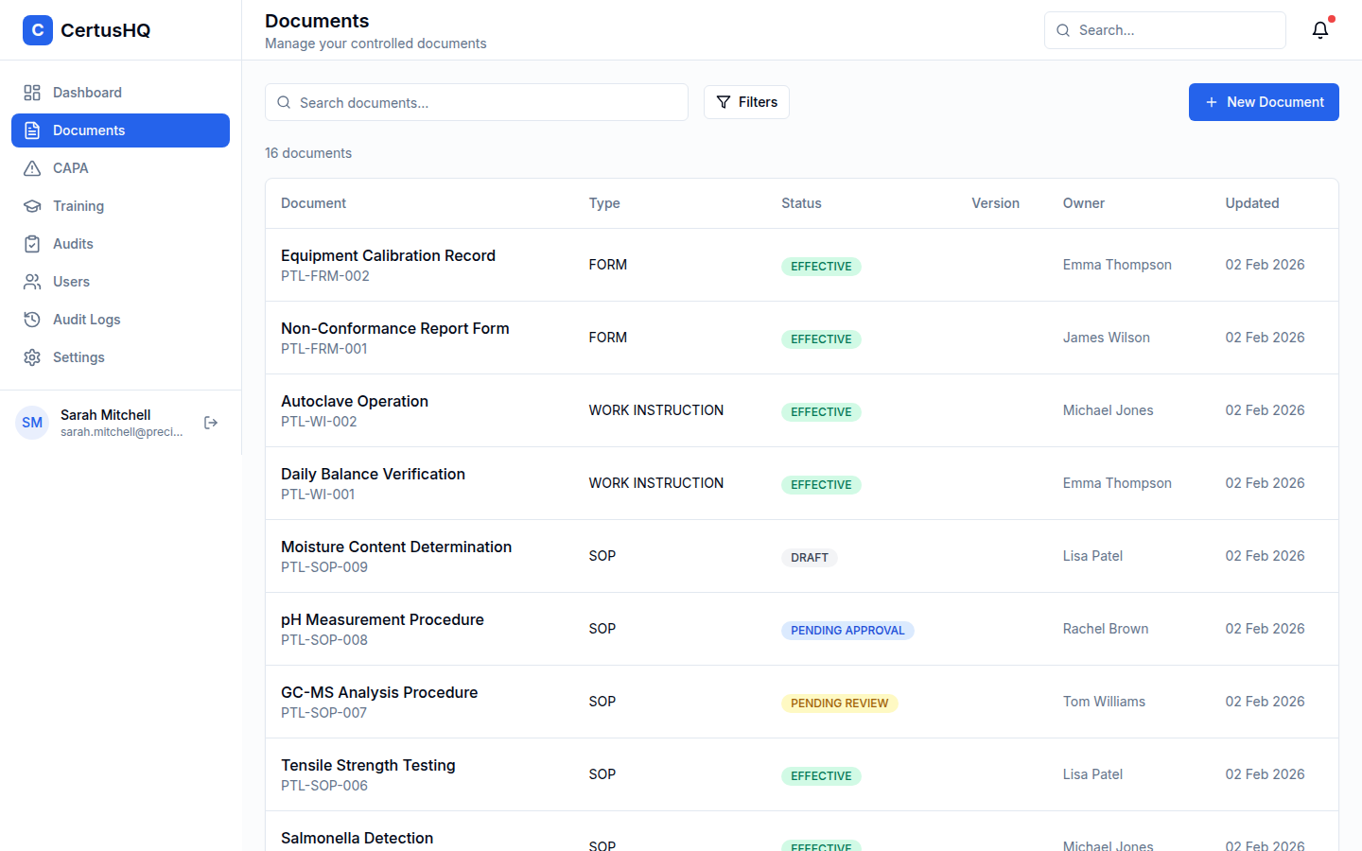Sort the table by the Updated column
1362x851 pixels.
point(1251,202)
